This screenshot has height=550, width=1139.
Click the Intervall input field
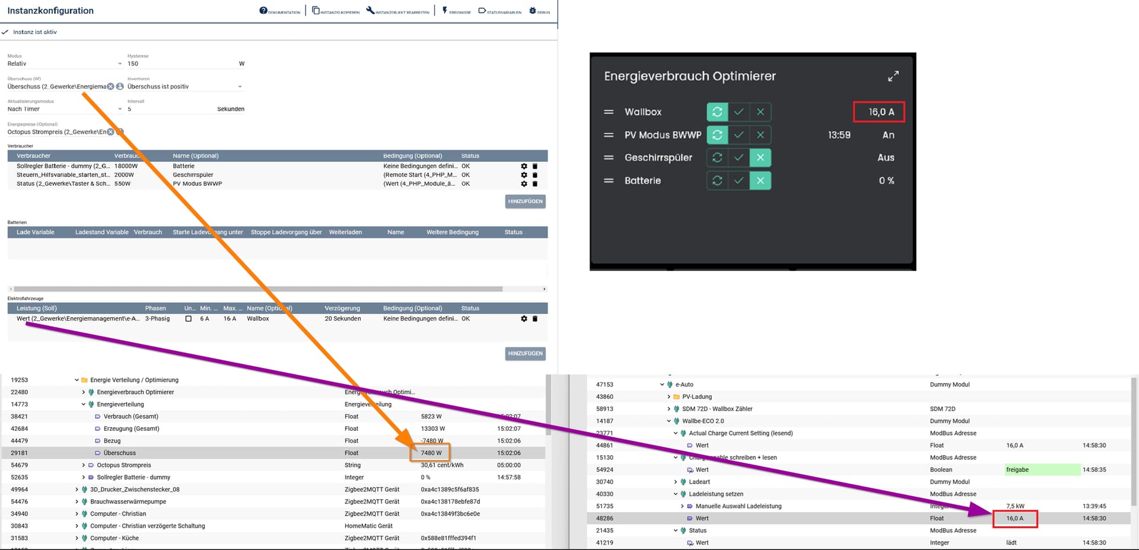point(186,109)
